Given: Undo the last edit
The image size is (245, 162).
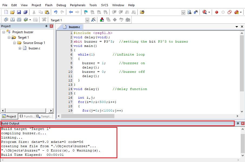Looking at the screenshot, I should pos(56,12).
